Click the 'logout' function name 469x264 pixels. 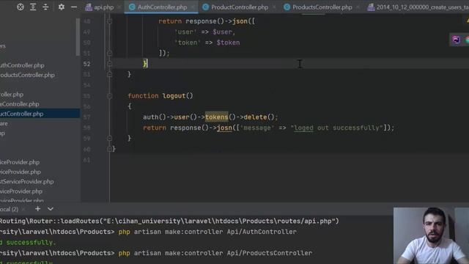click(174, 96)
